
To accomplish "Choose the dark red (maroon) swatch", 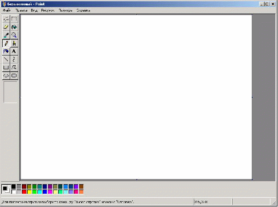I will 24,187.
